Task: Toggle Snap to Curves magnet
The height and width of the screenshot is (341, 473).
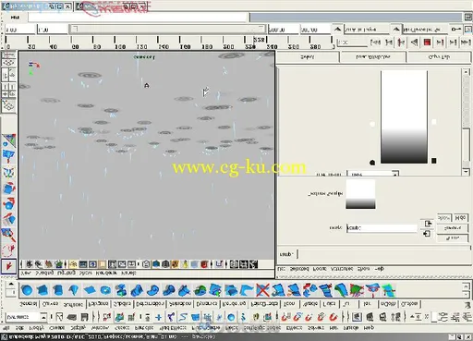Action: [297, 317]
